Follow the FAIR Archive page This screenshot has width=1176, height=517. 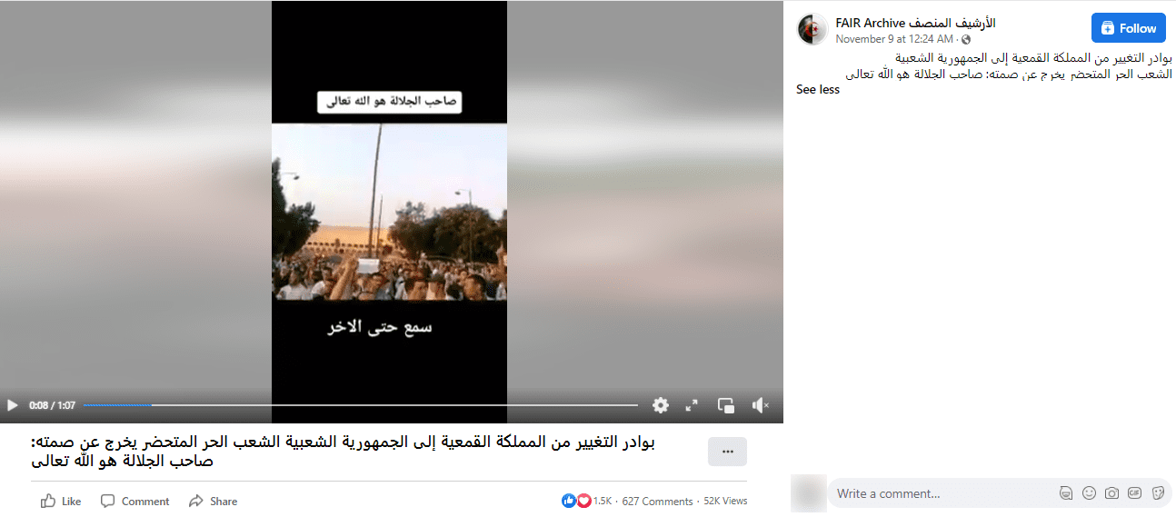tap(1128, 28)
